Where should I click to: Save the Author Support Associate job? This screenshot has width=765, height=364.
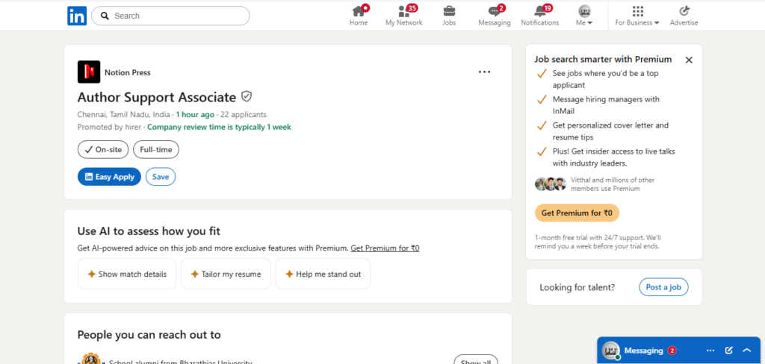[161, 177]
